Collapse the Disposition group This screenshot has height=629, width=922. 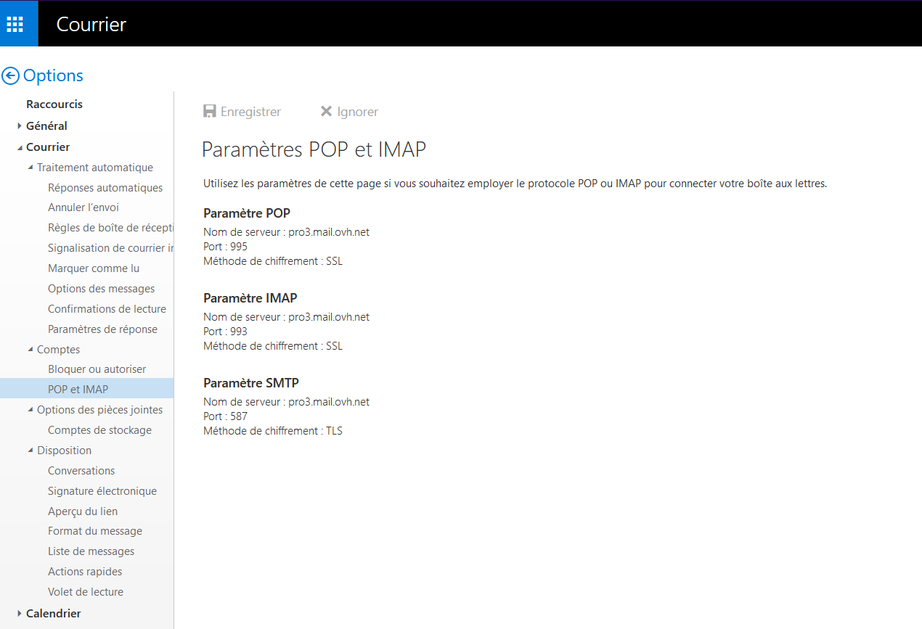(x=30, y=451)
